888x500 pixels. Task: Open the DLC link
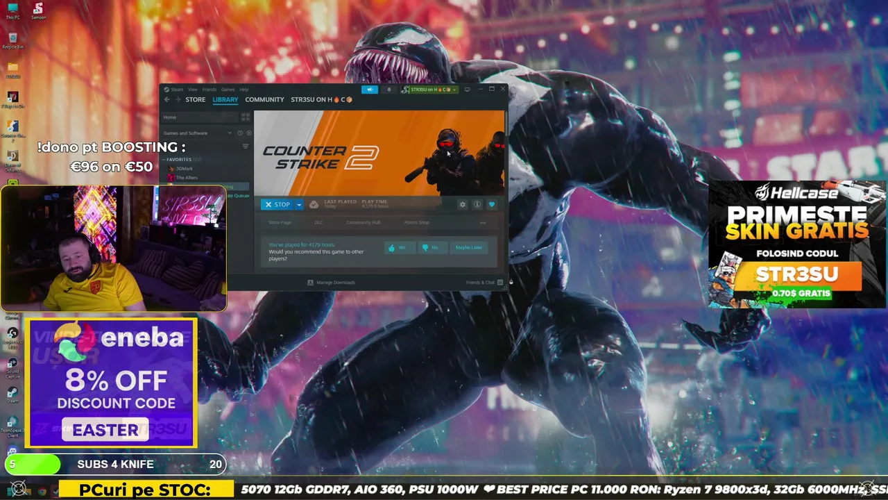[x=318, y=222]
